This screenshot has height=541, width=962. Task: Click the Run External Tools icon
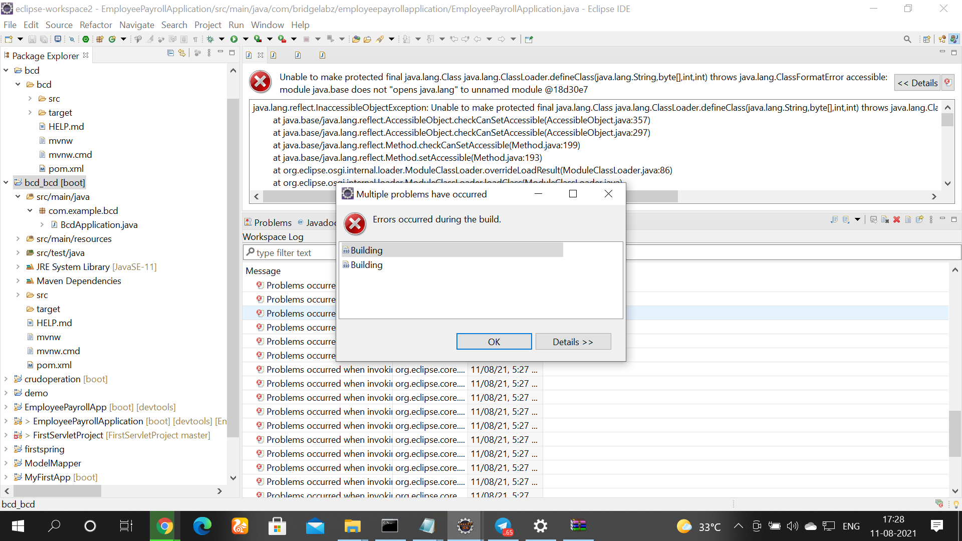tap(282, 39)
